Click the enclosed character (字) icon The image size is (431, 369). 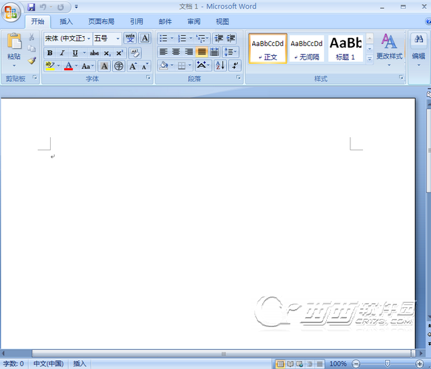click(119, 66)
